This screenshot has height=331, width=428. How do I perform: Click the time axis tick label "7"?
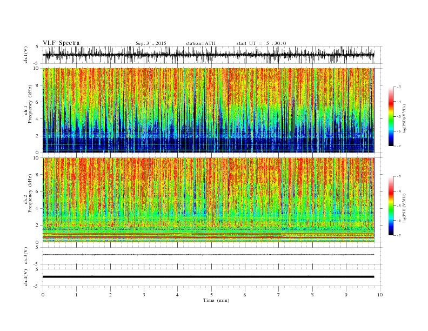[279, 295]
